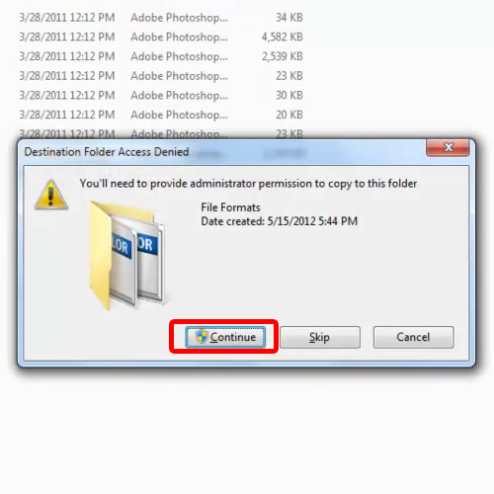The image size is (494, 494).
Task: Click the Adobe Photoshop type of 30 KB file
Action: click(x=179, y=95)
